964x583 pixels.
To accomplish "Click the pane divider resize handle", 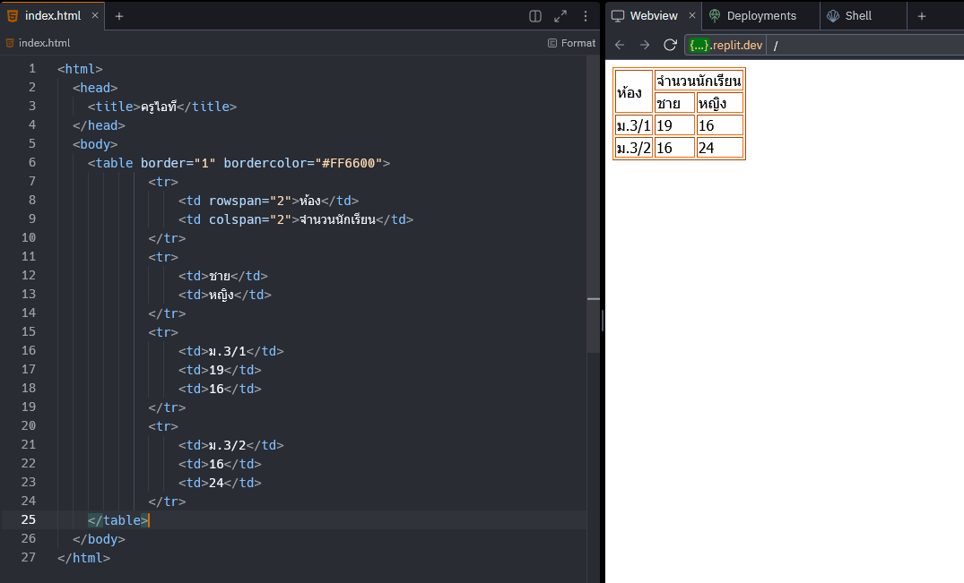I will pos(603,320).
